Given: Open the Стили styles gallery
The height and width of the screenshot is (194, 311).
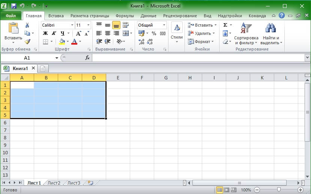Looking at the screenshot, I should point(177,33).
